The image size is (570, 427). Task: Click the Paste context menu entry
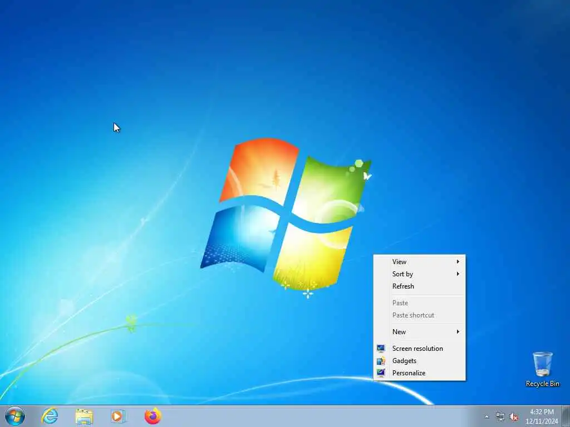click(420, 303)
